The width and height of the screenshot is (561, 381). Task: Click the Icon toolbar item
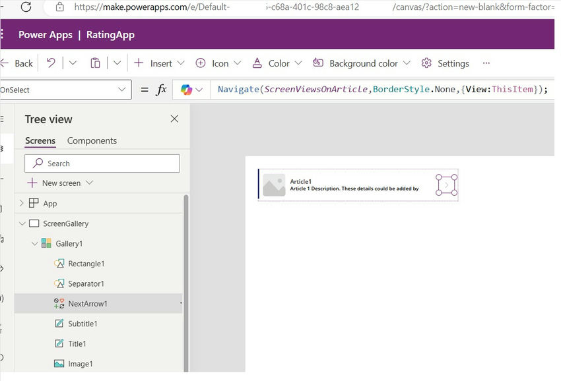tap(218, 63)
